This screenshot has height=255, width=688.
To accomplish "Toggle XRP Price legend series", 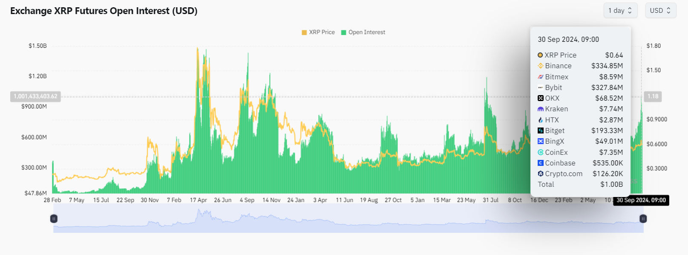I will tap(318, 32).
